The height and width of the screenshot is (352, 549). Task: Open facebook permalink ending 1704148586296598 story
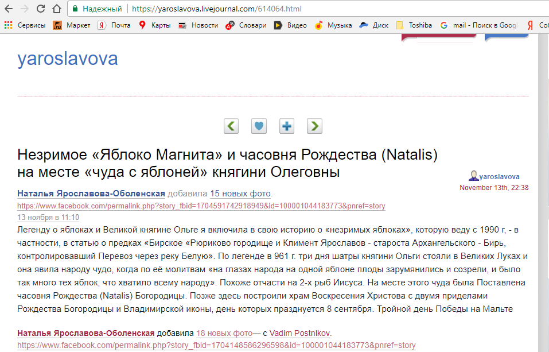pos(216,345)
